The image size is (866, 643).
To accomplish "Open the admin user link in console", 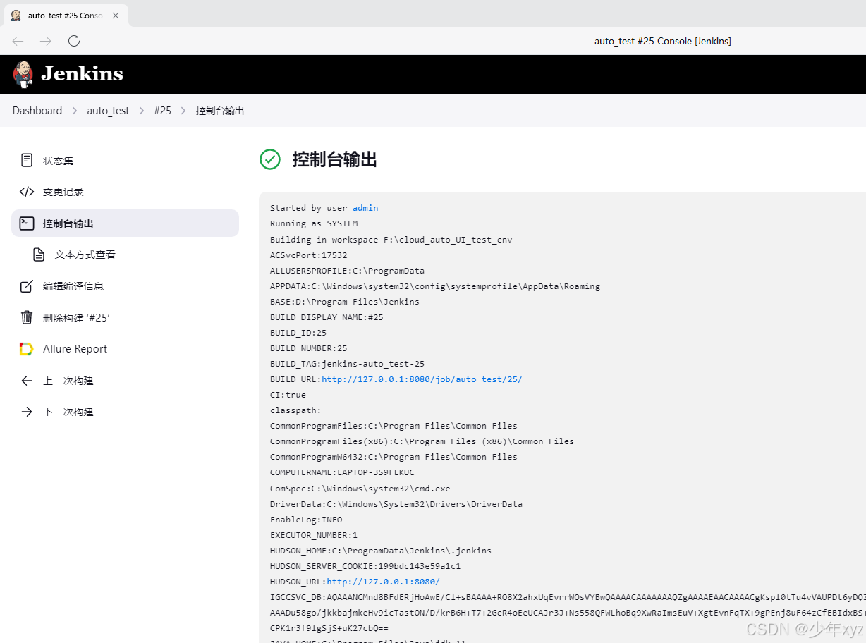I will click(365, 208).
